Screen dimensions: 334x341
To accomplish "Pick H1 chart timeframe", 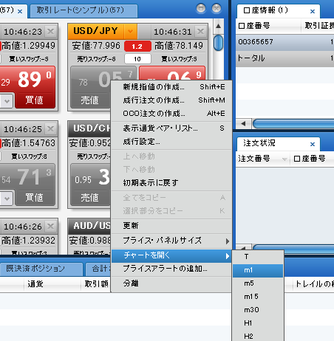I will coord(258,323).
